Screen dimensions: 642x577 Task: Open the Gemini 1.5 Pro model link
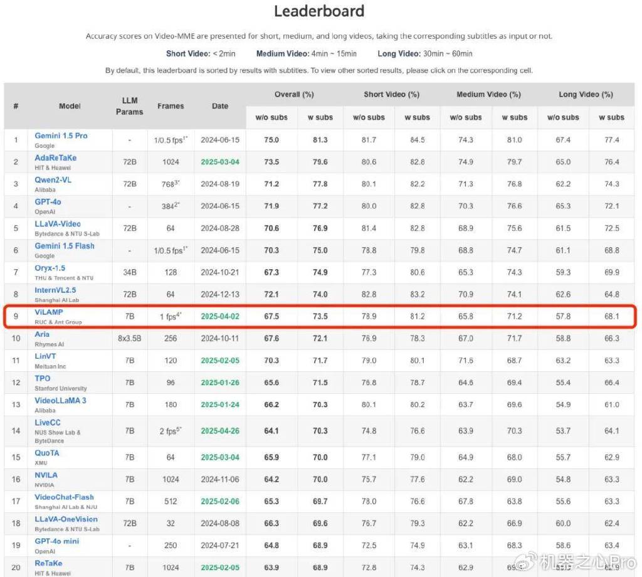61,135
